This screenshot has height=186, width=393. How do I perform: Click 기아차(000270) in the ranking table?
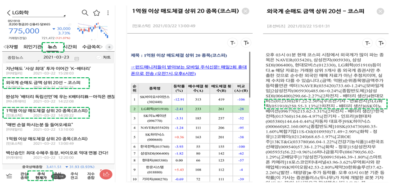[x=154, y=180]
